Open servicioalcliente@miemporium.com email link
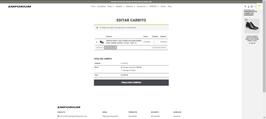Screen dimensions: 266x119 click(x=74, y=116)
